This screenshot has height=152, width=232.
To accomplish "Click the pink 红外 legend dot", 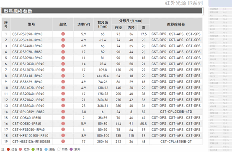I will click(x=21, y=149).
